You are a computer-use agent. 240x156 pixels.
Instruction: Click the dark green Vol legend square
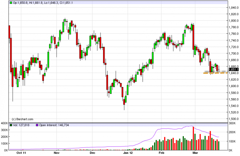[11, 125]
